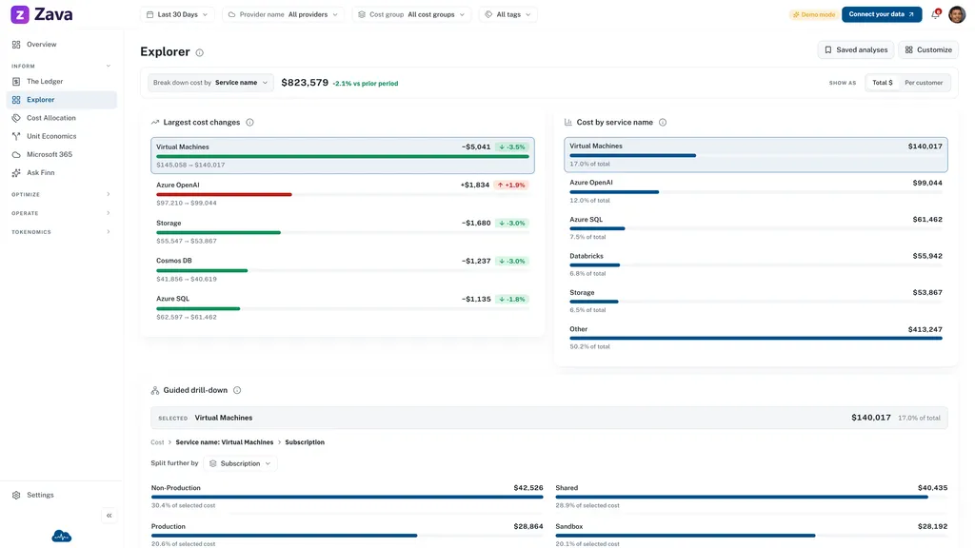Click the Subscription breadcrumb item
Image resolution: width=975 pixels, height=548 pixels.
(305, 442)
